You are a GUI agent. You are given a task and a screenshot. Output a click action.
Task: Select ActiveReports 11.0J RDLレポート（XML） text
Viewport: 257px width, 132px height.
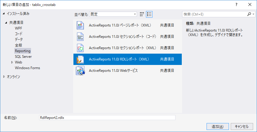pos(119,59)
